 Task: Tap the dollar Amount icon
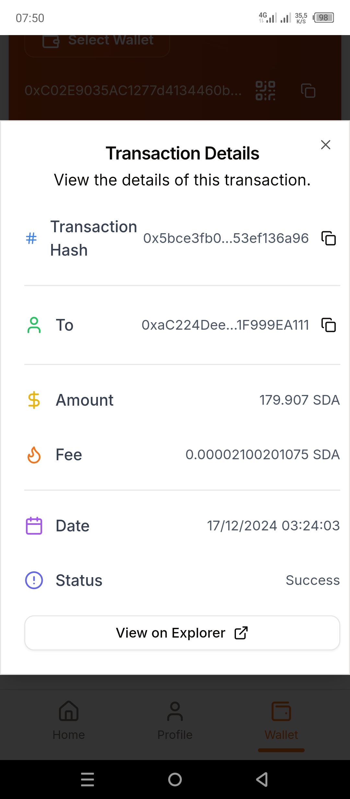[x=34, y=400]
